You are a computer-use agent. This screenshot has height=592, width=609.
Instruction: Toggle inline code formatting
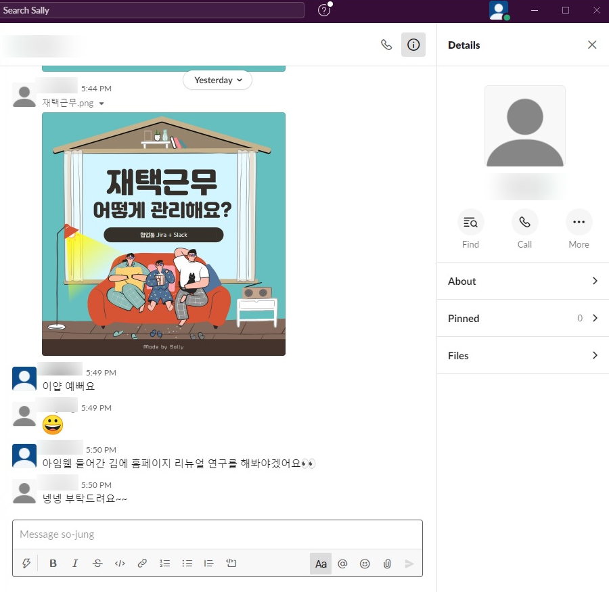pyautogui.click(x=120, y=564)
